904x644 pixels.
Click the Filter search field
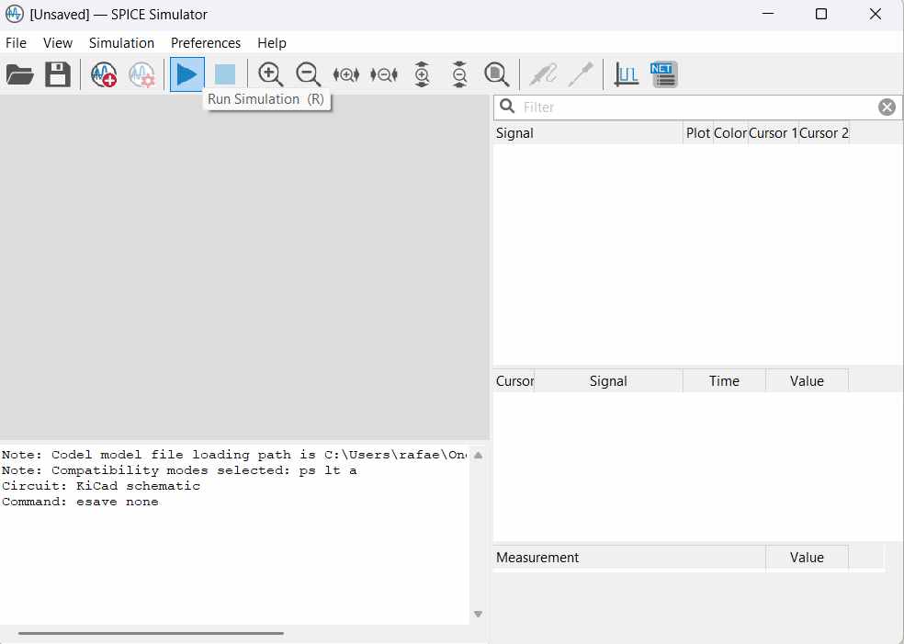click(697, 107)
